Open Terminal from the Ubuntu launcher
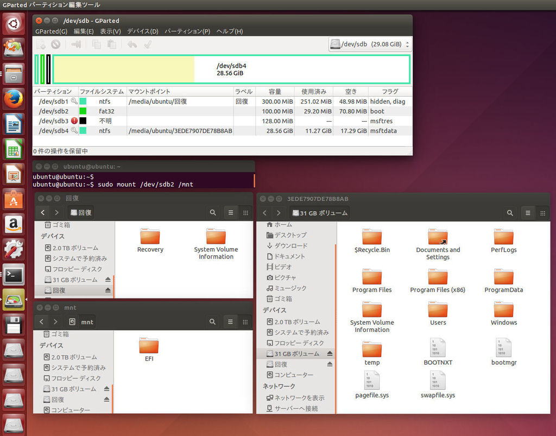Image resolution: width=556 pixels, height=436 pixels. point(14,274)
